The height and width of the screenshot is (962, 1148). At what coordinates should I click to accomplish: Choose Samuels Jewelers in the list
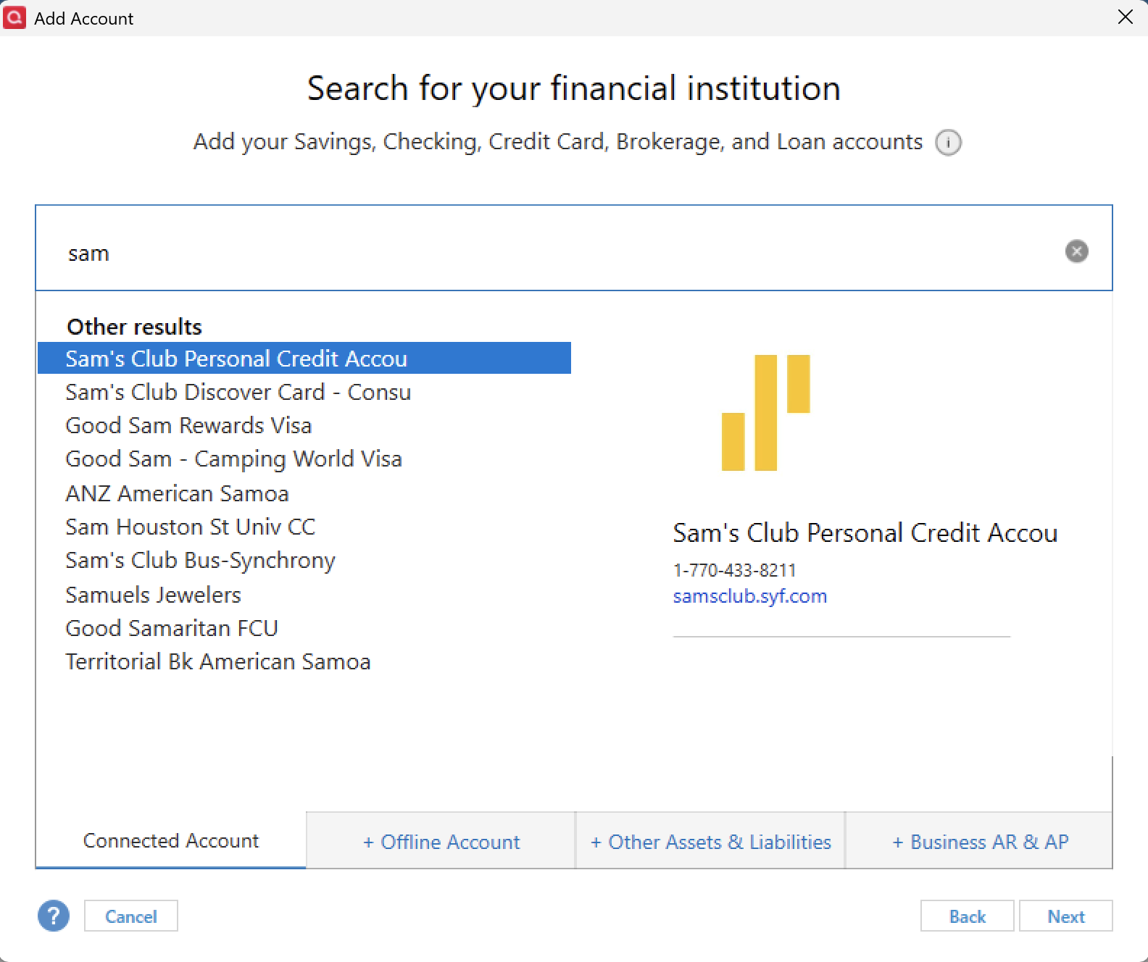pos(153,595)
